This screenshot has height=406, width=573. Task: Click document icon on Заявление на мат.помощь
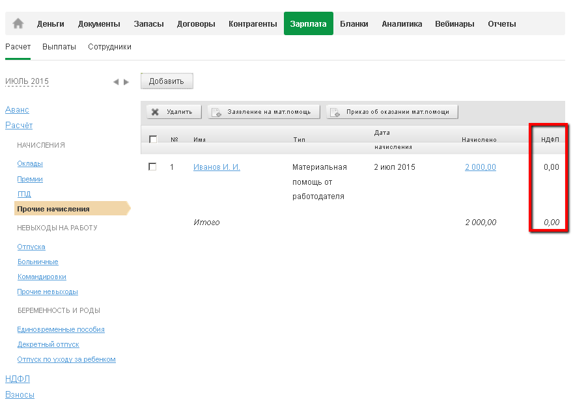tap(216, 112)
